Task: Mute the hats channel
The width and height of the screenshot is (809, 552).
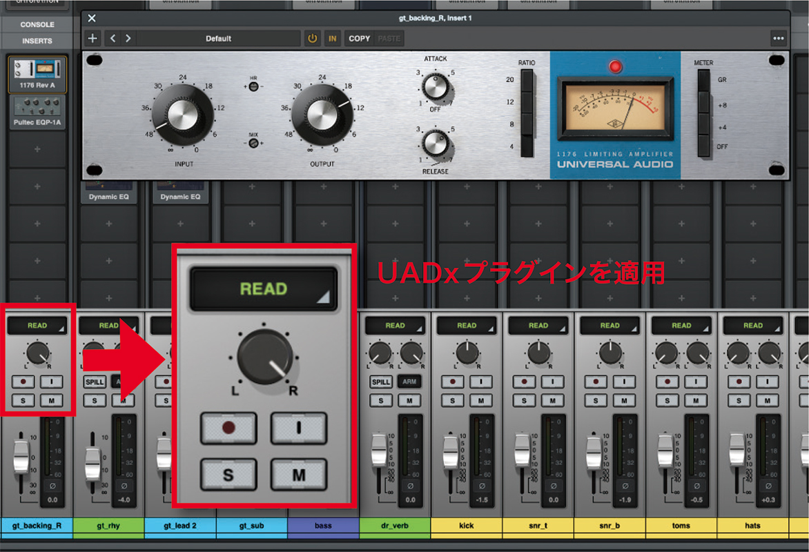Action: click(x=768, y=400)
